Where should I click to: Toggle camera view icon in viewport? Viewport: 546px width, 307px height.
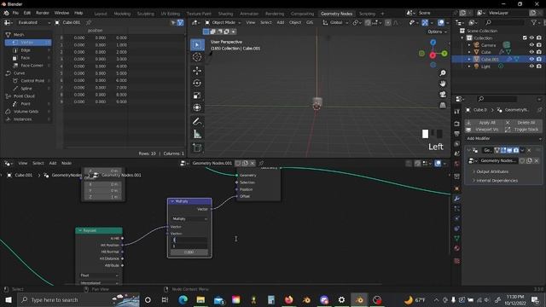pos(443,95)
